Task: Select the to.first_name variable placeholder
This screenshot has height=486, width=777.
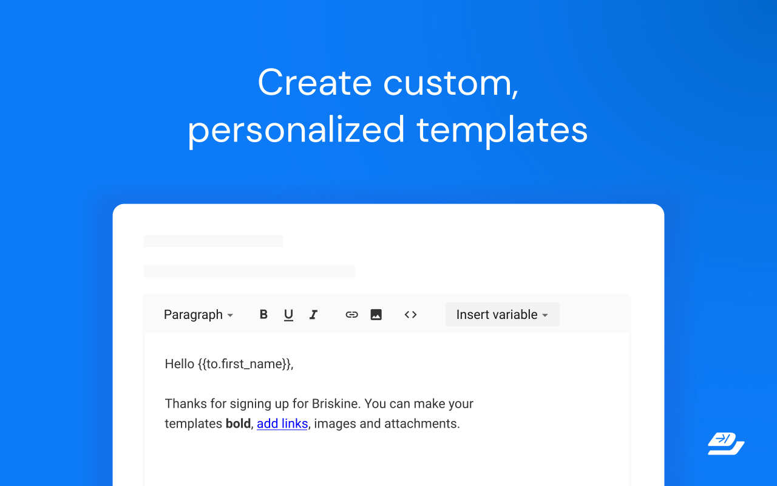Action: click(x=247, y=363)
